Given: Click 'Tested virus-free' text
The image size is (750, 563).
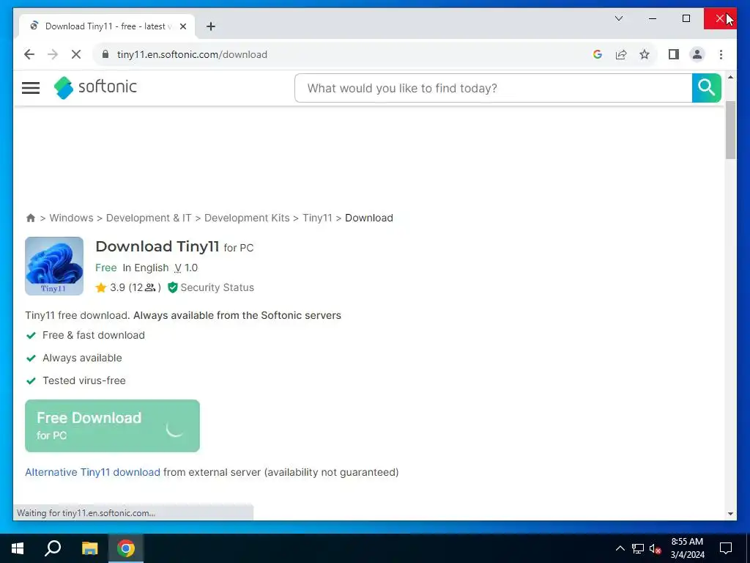Looking at the screenshot, I should tap(84, 380).
